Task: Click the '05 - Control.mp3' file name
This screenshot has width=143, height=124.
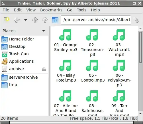Action: point(93,78)
